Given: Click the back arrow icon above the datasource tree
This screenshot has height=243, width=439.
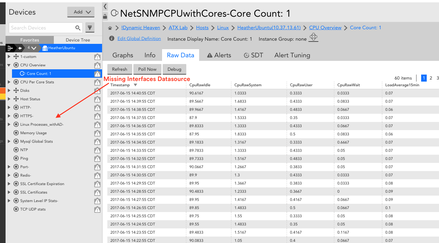Looking at the screenshot, I should 19,48.
